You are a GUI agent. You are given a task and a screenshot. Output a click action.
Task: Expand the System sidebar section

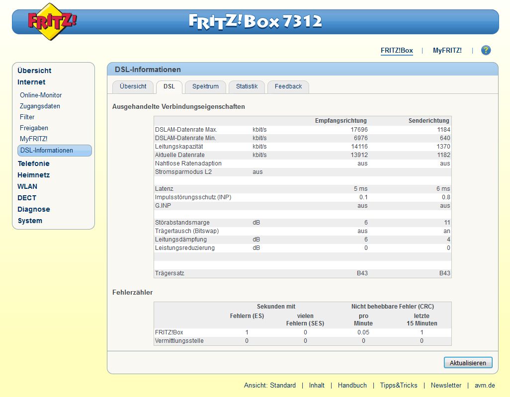(x=30, y=221)
